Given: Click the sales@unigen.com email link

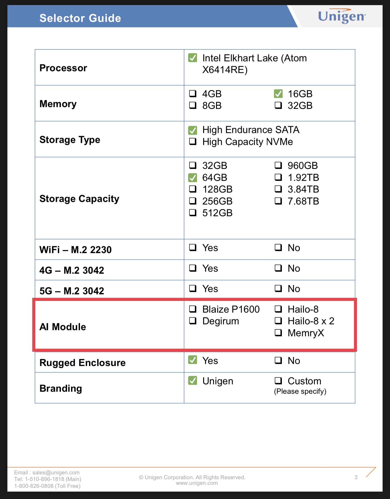Looking at the screenshot, I should [x=56, y=473].
